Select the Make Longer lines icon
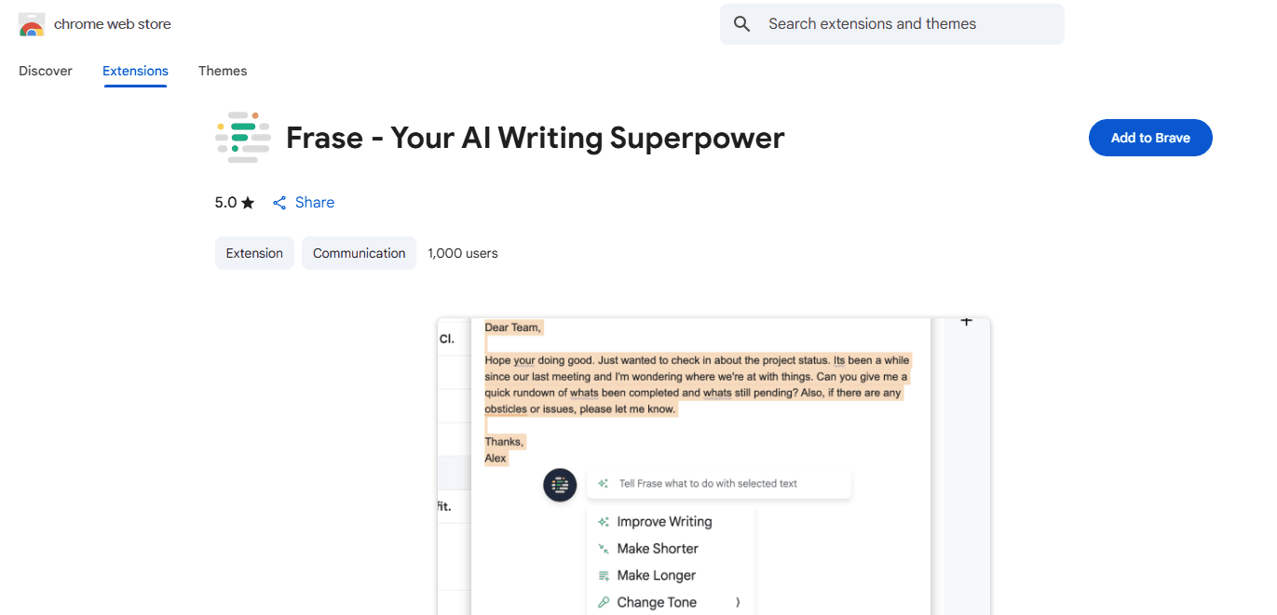 click(x=604, y=576)
